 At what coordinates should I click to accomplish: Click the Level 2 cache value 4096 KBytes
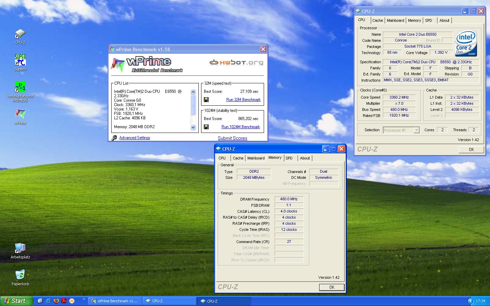pos(462,109)
